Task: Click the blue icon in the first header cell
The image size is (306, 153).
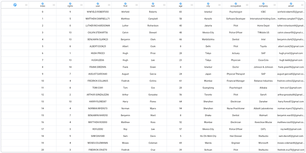Action: coord(15,5)
